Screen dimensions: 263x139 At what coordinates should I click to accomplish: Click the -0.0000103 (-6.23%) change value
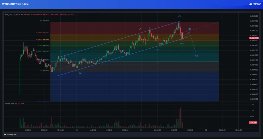[67, 15]
